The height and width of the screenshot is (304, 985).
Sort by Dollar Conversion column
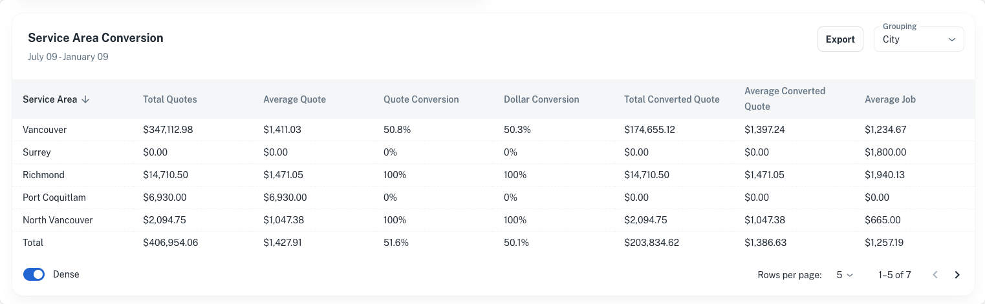(x=541, y=99)
